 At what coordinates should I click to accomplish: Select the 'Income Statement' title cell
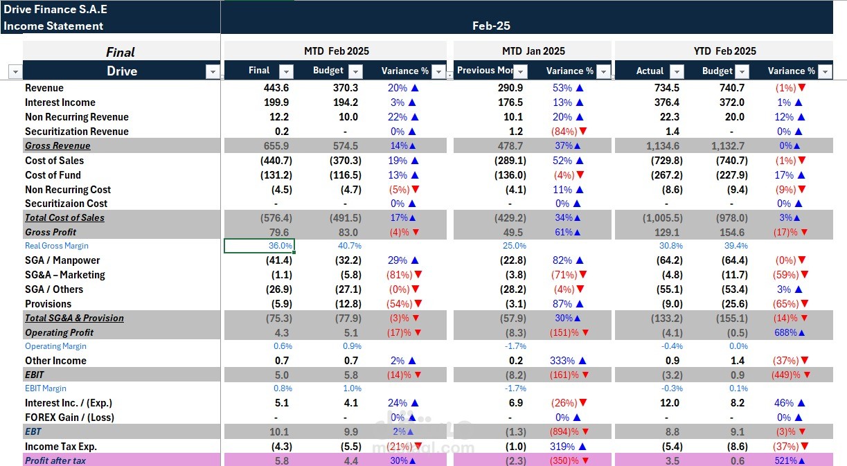[53, 26]
